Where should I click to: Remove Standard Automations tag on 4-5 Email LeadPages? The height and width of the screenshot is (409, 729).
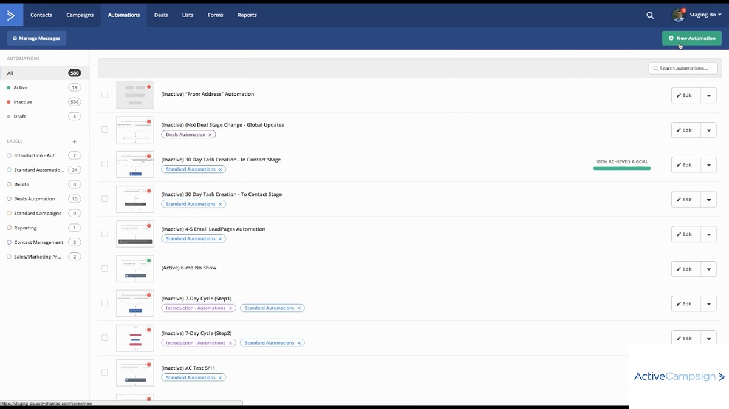click(x=221, y=238)
